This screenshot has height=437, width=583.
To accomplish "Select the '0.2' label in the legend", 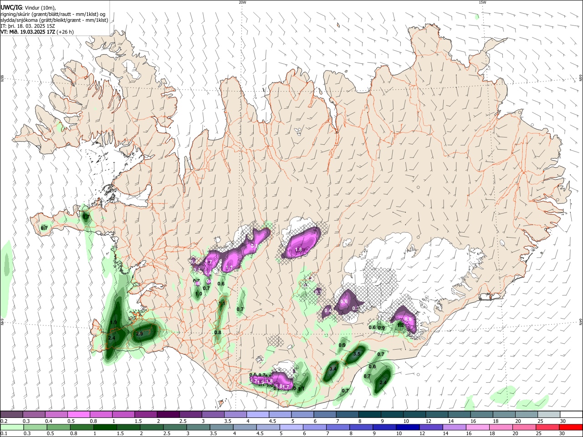I will pos(4,422).
